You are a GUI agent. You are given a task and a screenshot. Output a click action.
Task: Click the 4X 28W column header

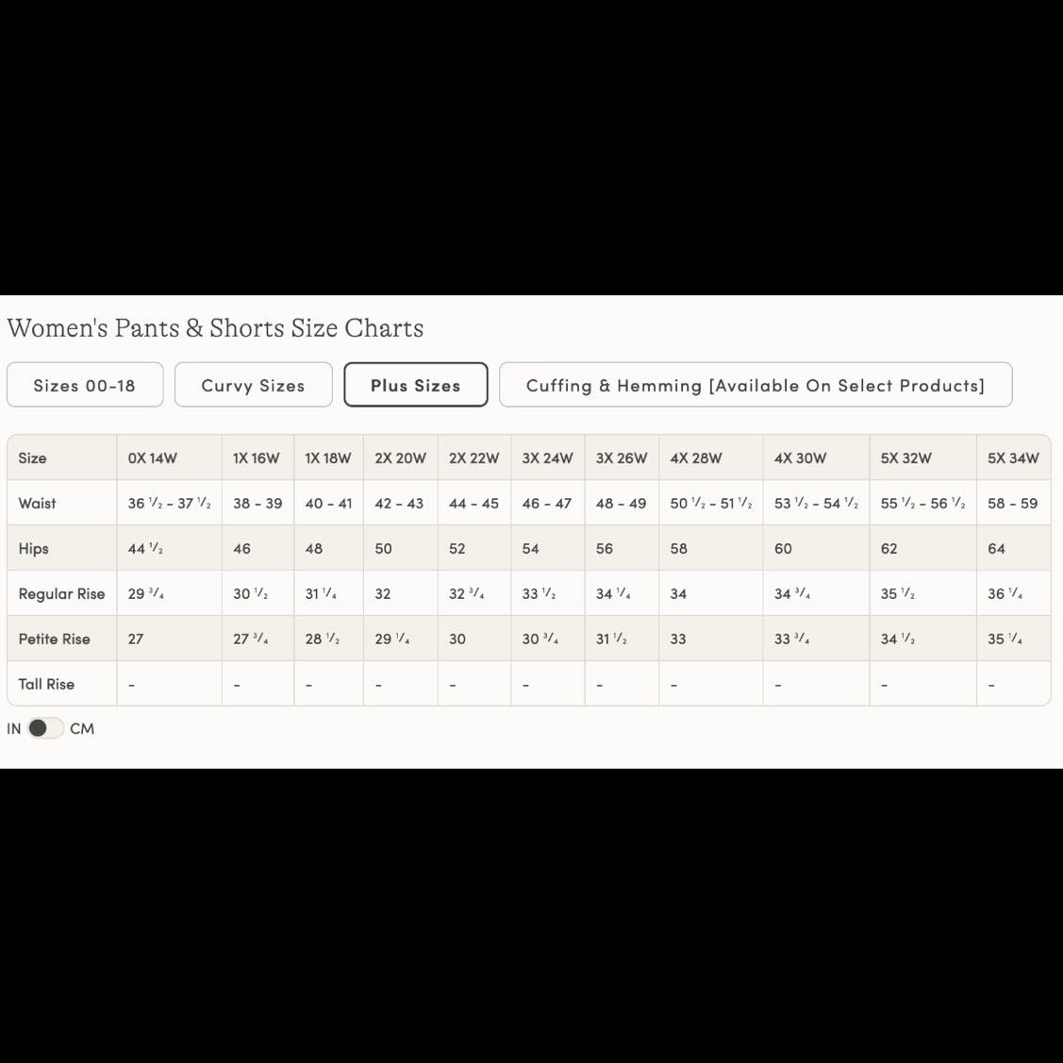click(696, 458)
